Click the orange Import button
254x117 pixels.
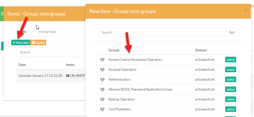pos(38,43)
